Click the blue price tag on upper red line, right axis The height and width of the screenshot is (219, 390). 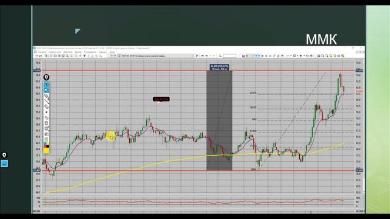coord(360,71)
